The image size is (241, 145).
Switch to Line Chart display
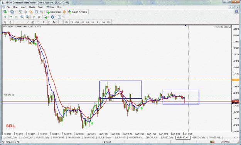point(16,17)
